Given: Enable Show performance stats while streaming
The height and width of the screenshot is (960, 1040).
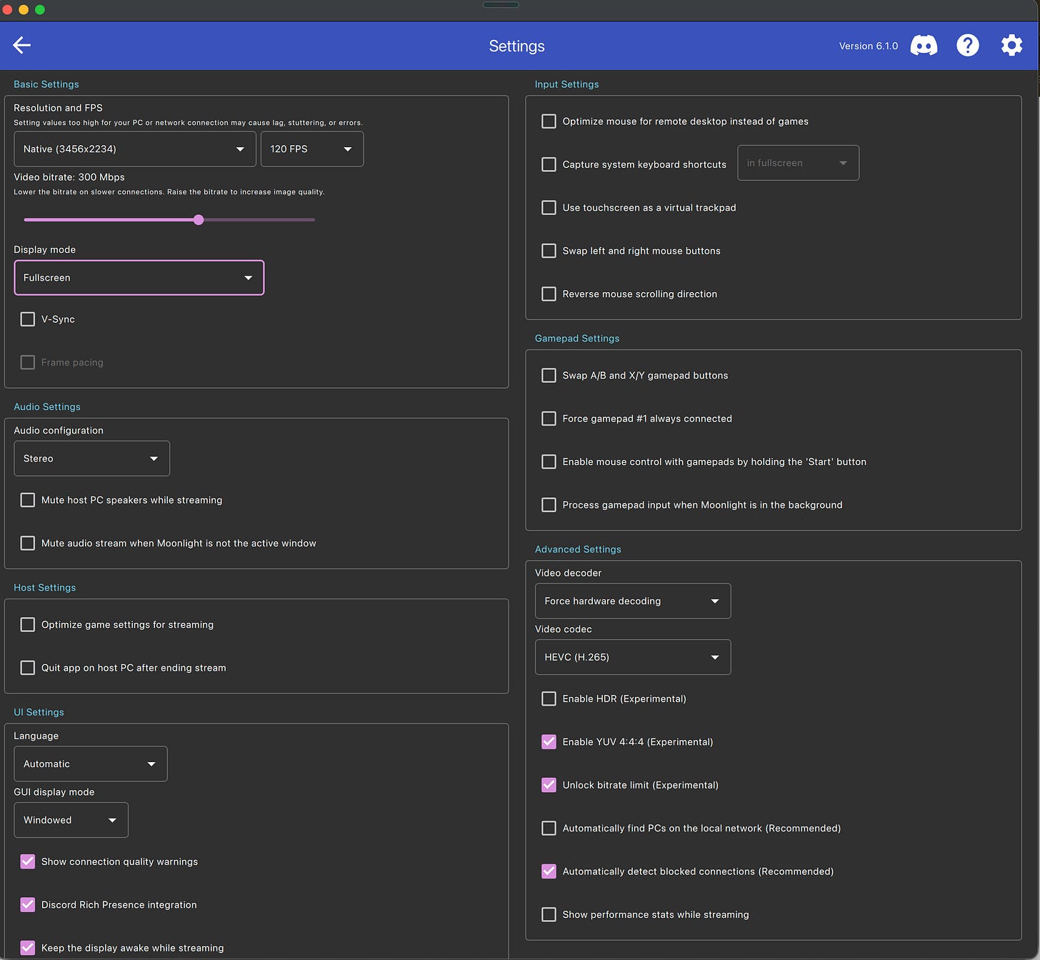Looking at the screenshot, I should [549, 914].
